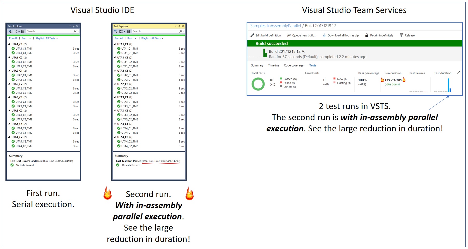Open the Run... dropdown in first-run Test Explorer

click(x=26, y=38)
